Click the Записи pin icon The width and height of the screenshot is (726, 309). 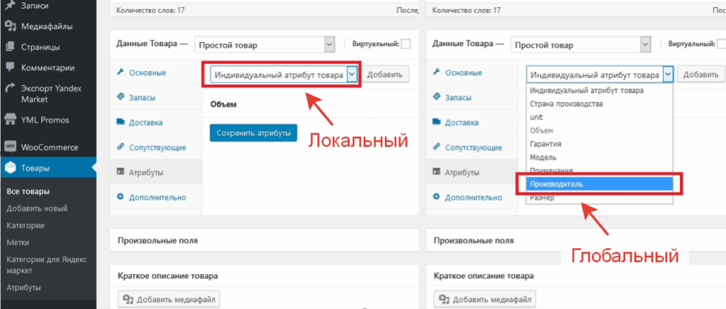(x=11, y=6)
